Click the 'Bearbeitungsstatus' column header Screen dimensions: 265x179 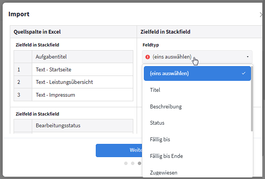click(82, 125)
